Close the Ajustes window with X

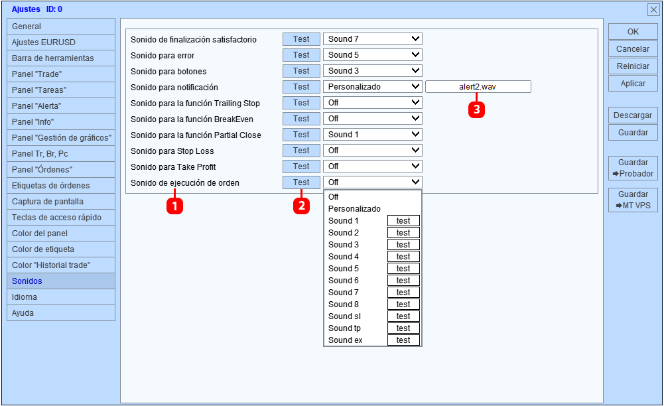tap(653, 9)
